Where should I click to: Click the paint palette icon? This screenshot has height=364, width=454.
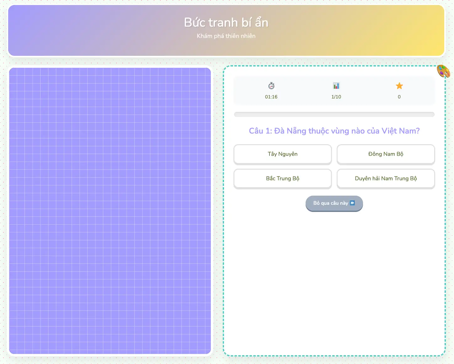click(x=443, y=71)
